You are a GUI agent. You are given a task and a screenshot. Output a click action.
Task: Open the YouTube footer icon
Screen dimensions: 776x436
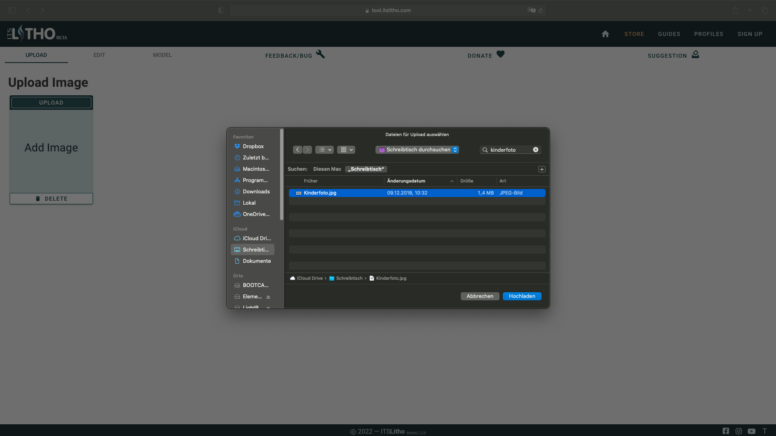(751, 431)
